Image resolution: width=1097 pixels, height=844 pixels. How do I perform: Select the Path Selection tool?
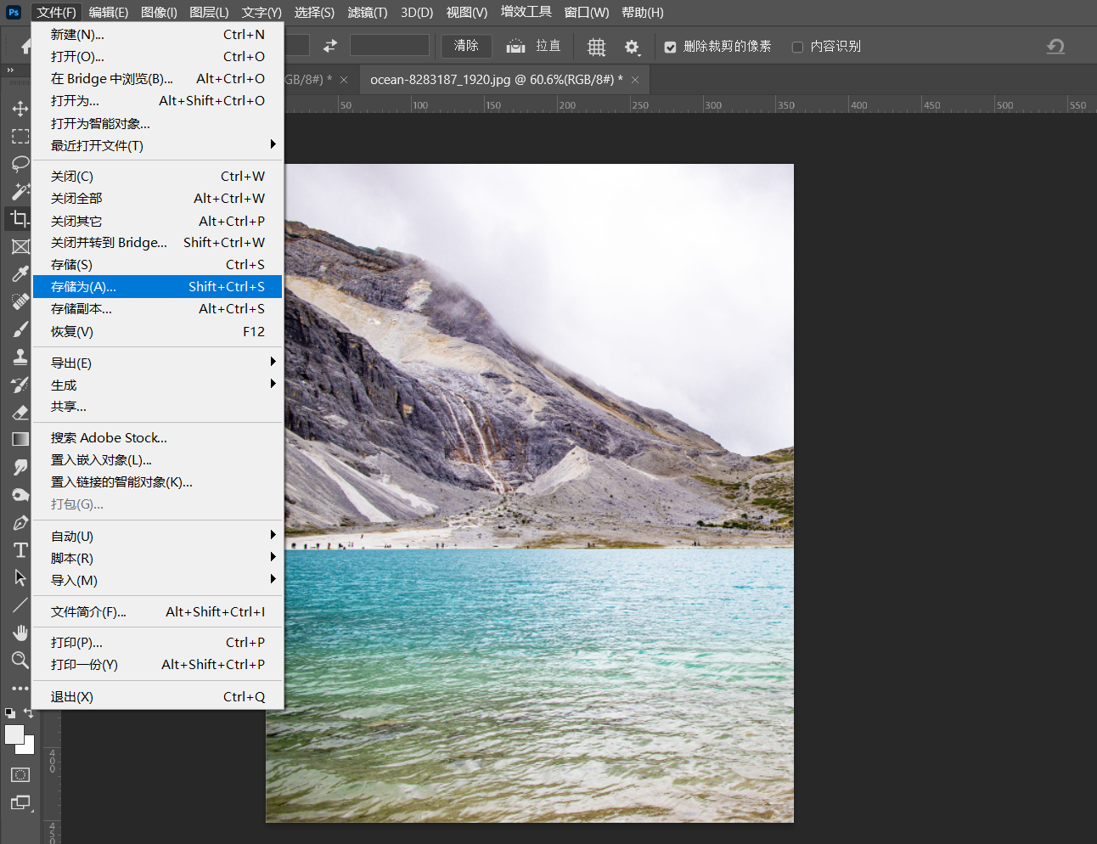(x=20, y=577)
